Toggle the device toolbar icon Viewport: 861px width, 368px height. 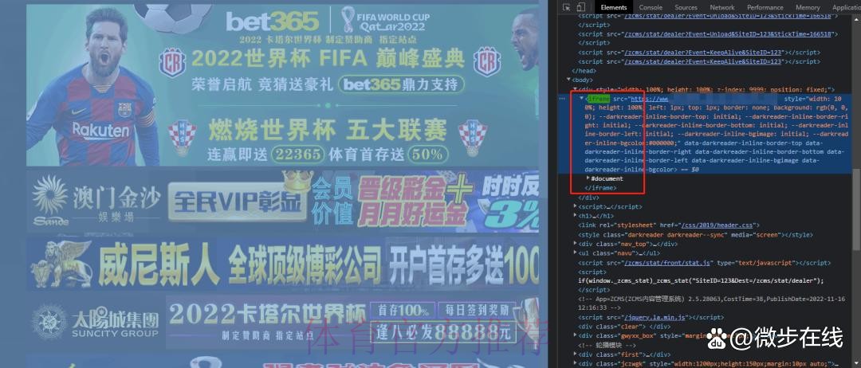pos(581,7)
